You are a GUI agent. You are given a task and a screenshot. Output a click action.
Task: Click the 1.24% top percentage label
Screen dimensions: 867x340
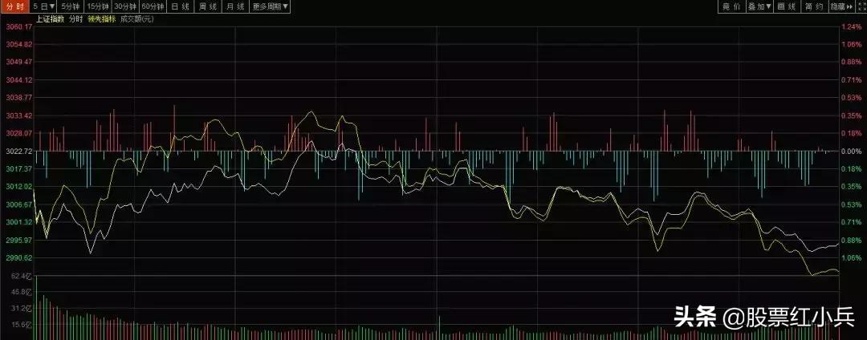click(x=851, y=27)
